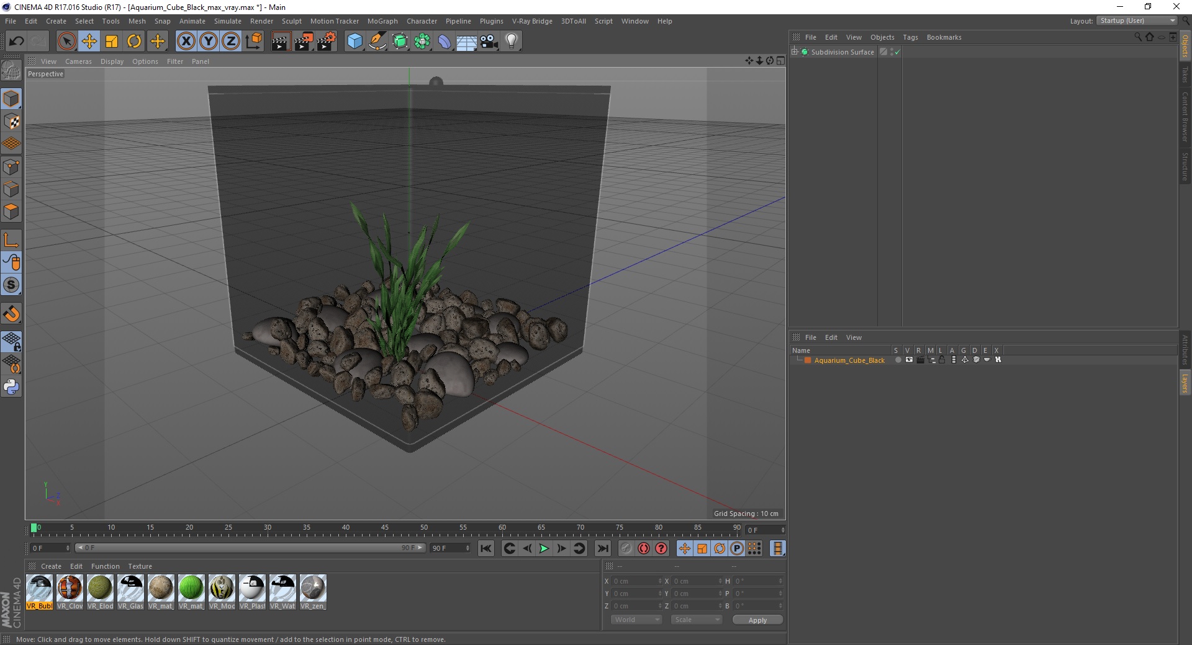Screen dimensions: 1192x645
Task: Open the deformer objects icon
Action: [x=445, y=42]
